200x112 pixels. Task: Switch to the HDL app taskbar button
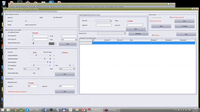pyautogui.click(x=95, y=110)
